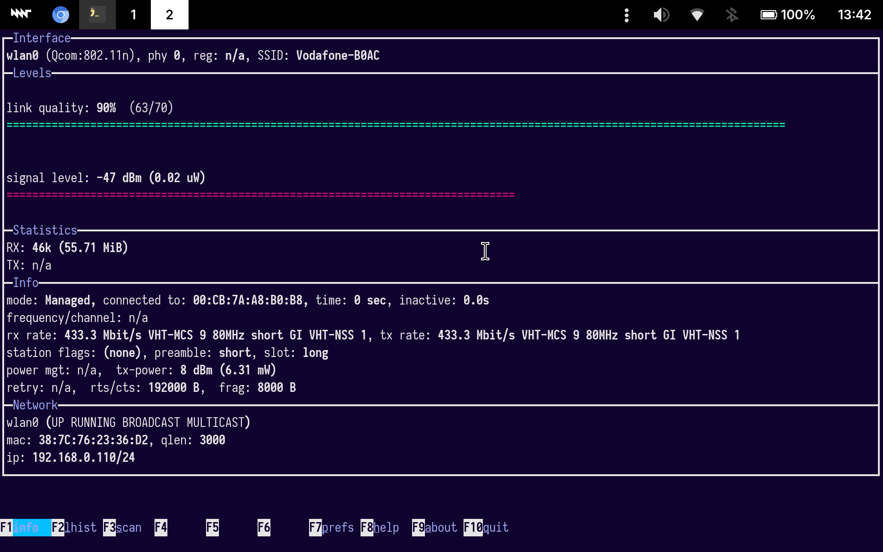Open F9 about screen
This screenshot has height=552, width=883.
pyautogui.click(x=435, y=527)
